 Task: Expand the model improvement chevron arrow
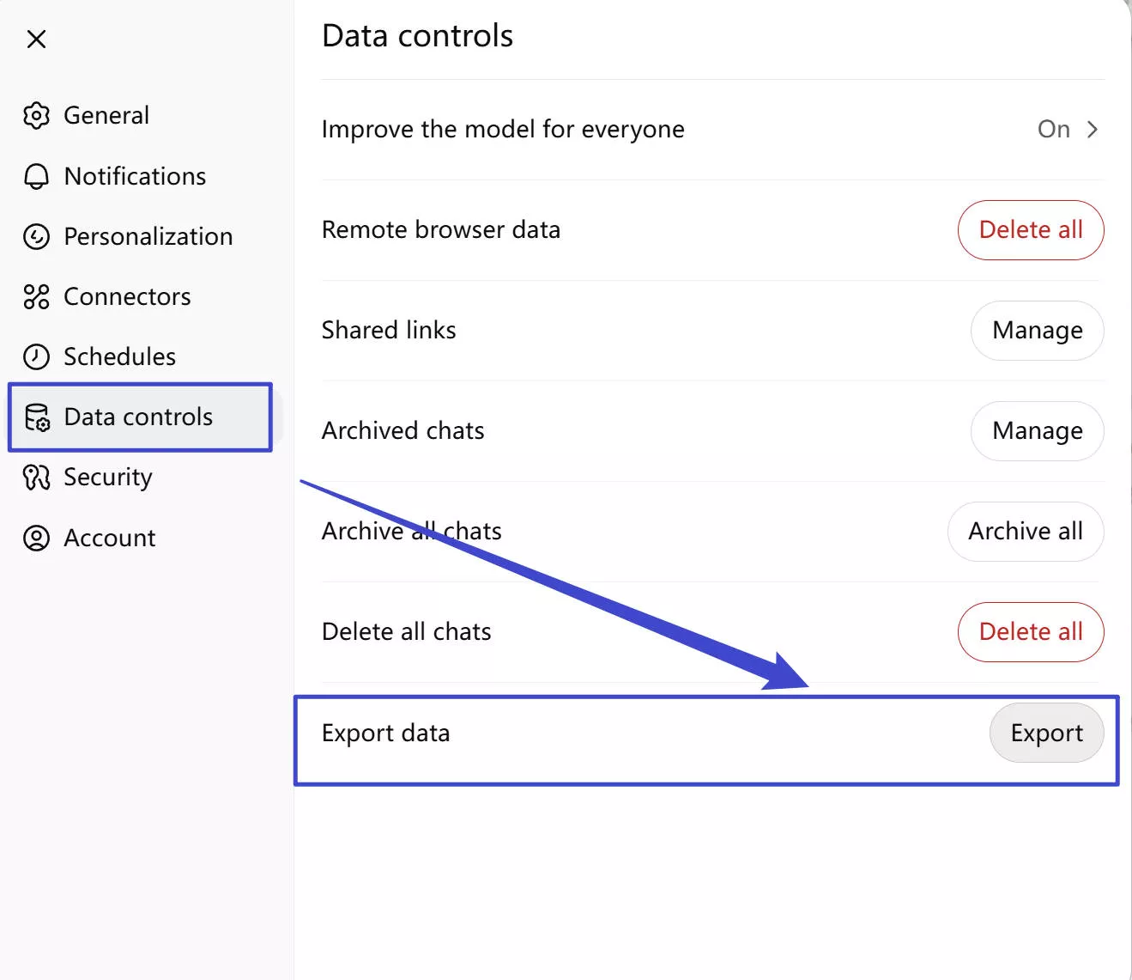coord(1093,130)
